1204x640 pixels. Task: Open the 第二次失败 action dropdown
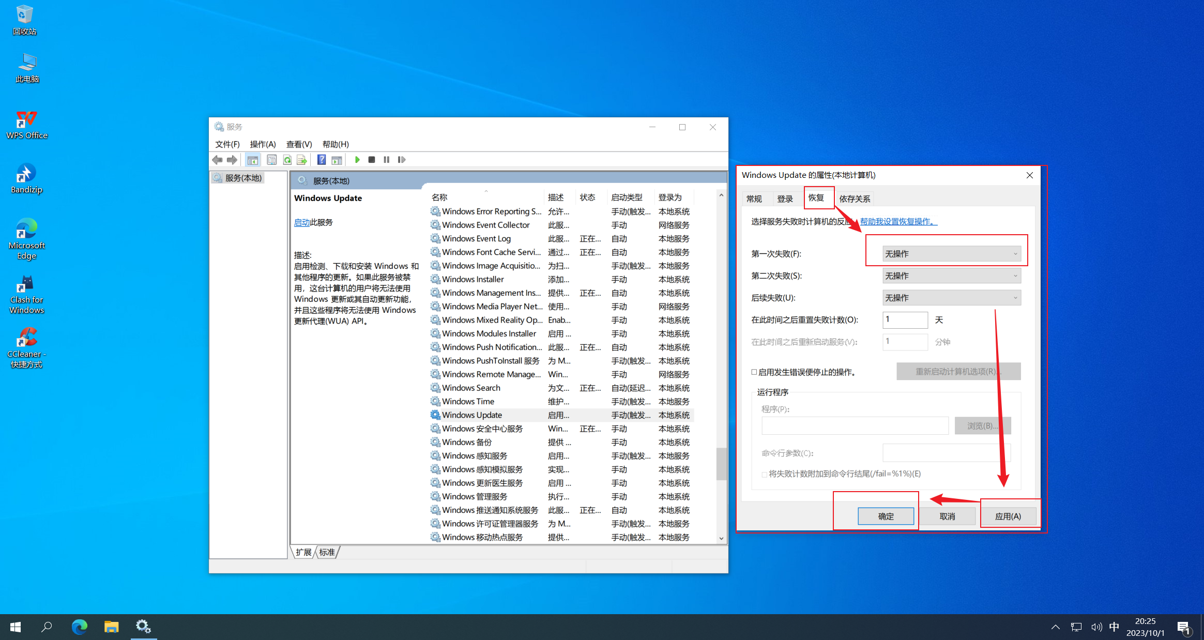(x=951, y=276)
